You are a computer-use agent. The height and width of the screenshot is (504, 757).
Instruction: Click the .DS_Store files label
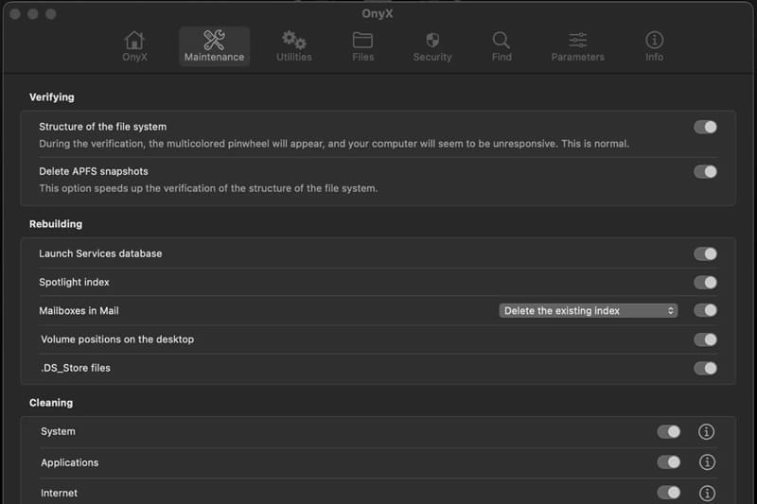point(76,368)
